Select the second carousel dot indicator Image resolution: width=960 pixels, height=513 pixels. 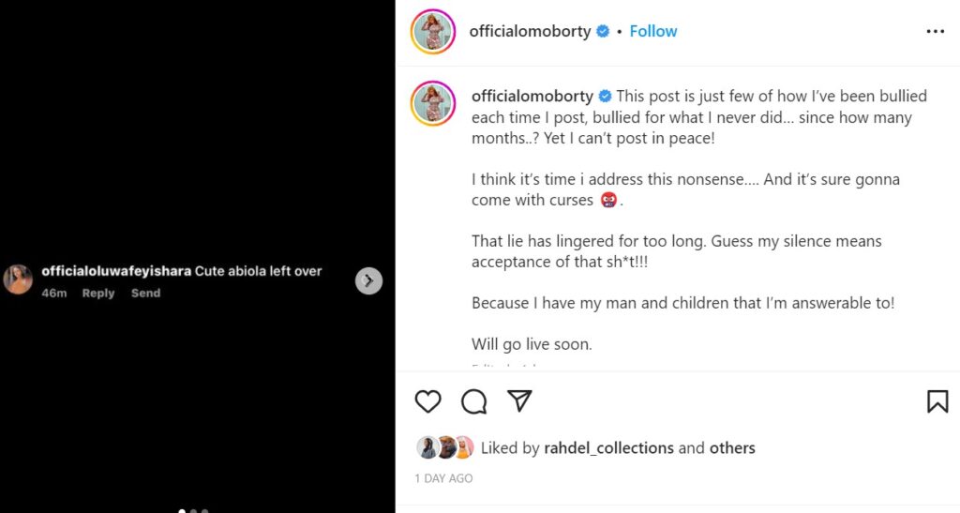193,511
